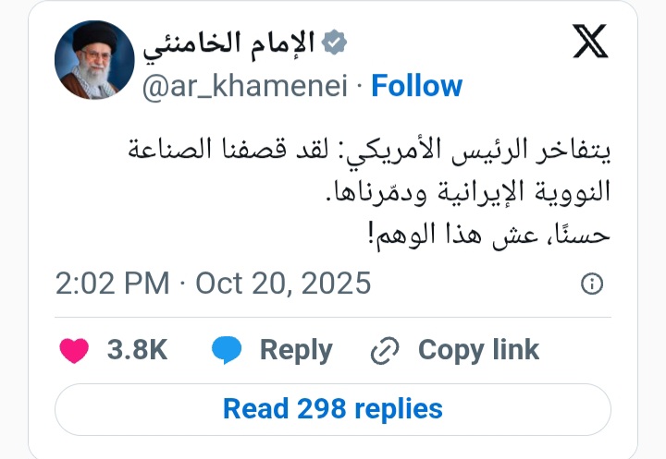This screenshot has height=459, width=666.
Task: Click the blue verified badge
Action: point(332,42)
